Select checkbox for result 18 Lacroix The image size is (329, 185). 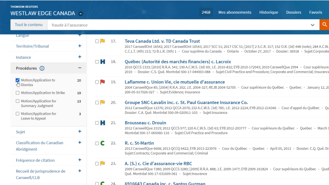(x=97, y=62)
